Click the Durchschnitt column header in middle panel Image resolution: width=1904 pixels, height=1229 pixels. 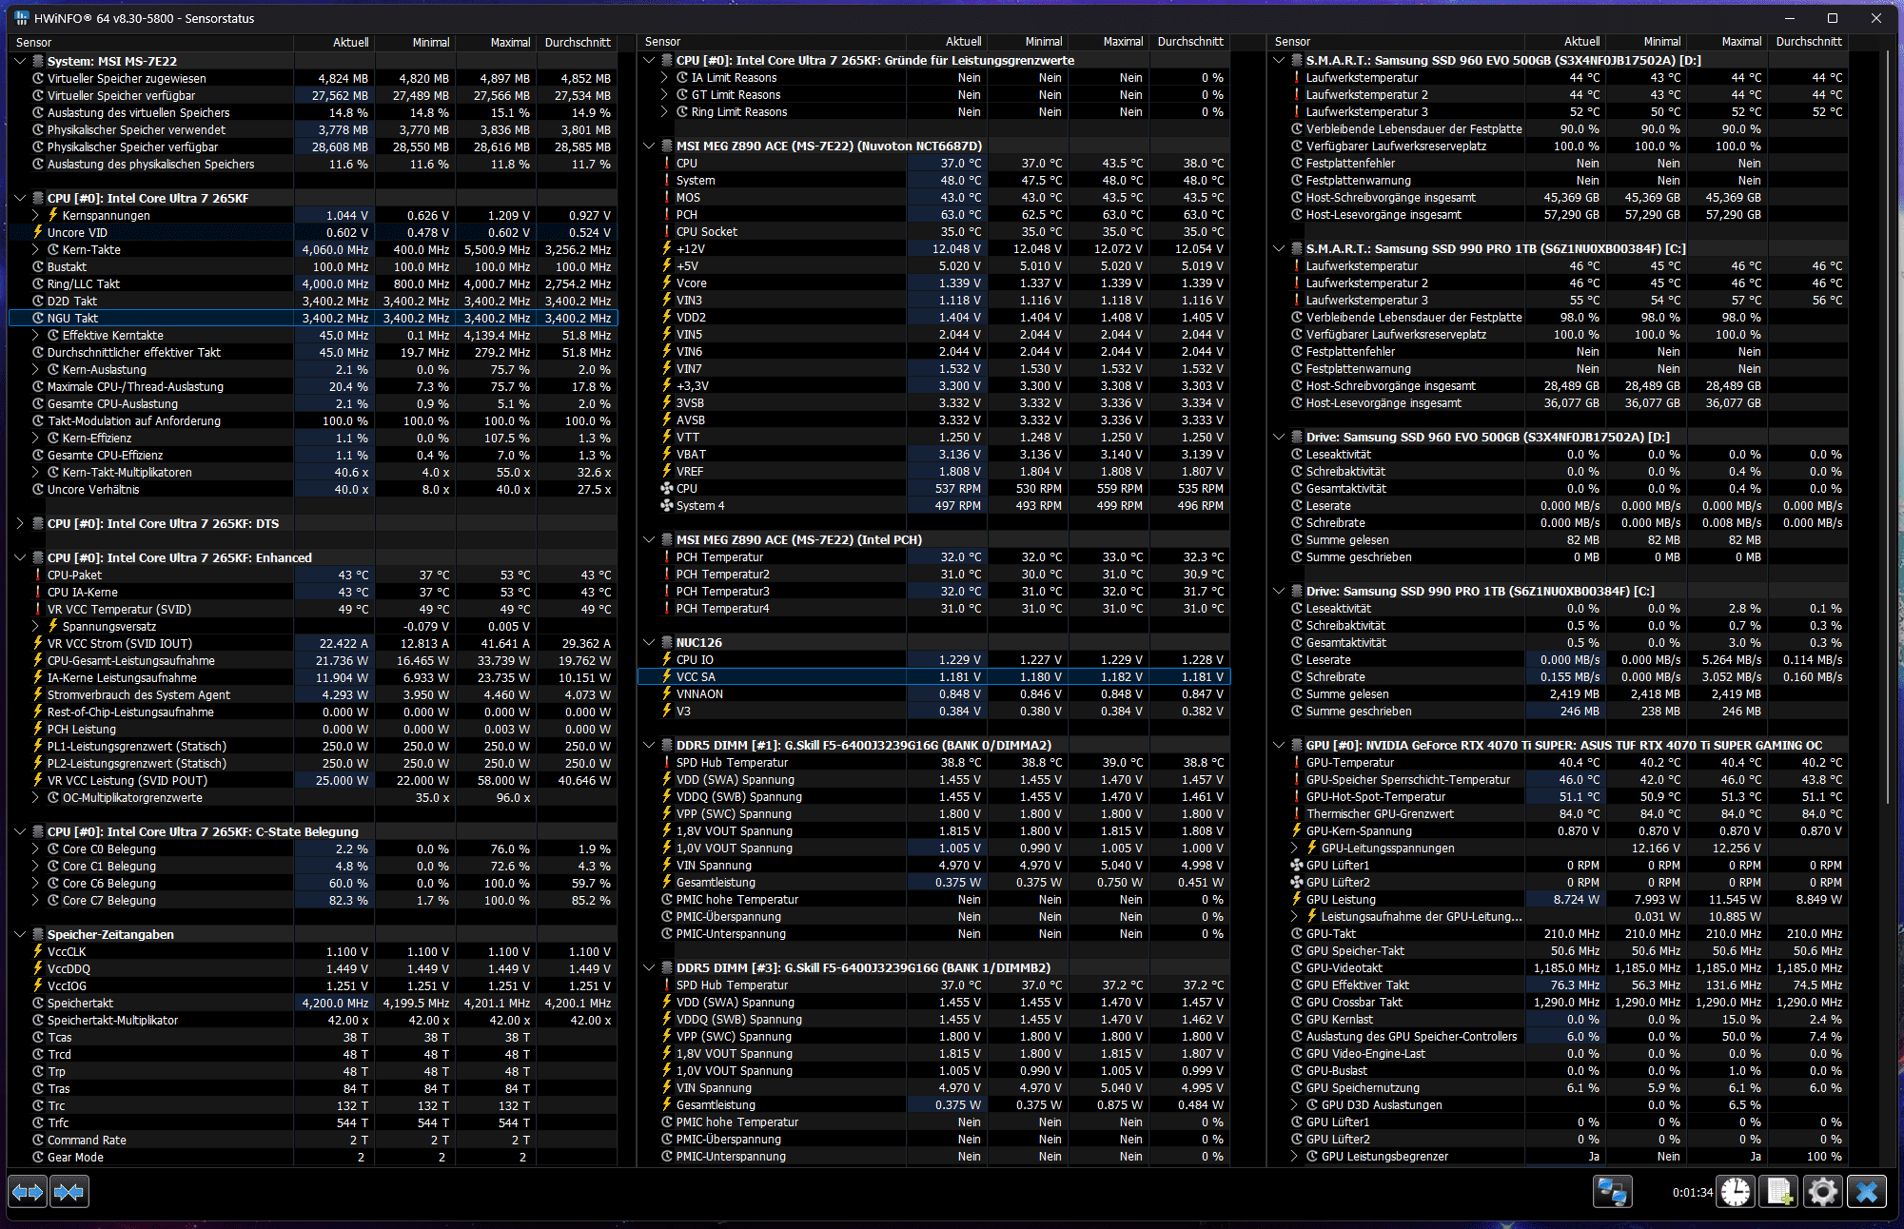[1189, 42]
